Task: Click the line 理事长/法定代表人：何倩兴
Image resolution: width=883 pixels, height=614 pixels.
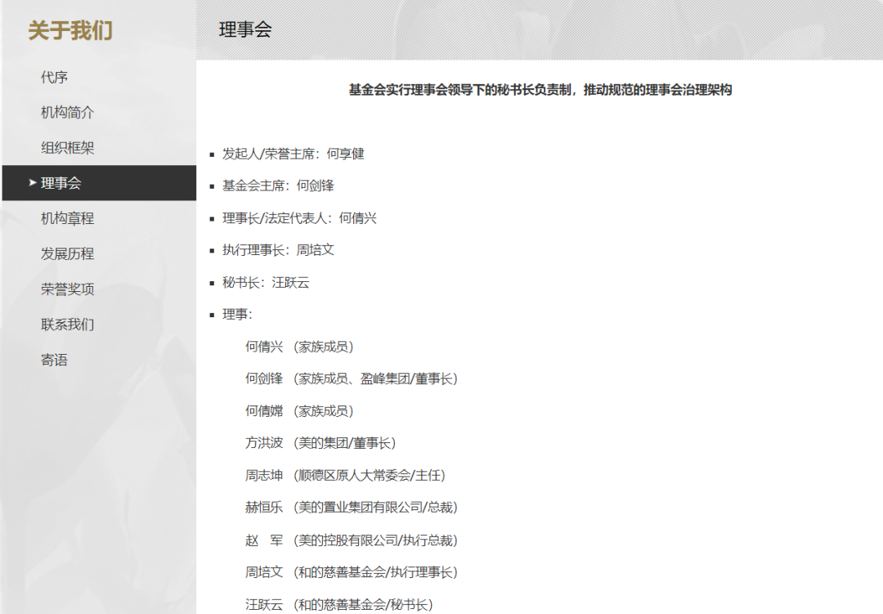Action: [299, 218]
